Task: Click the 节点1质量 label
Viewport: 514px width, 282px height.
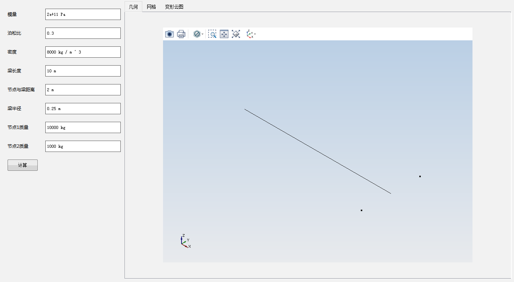Action: (x=18, y=127)
